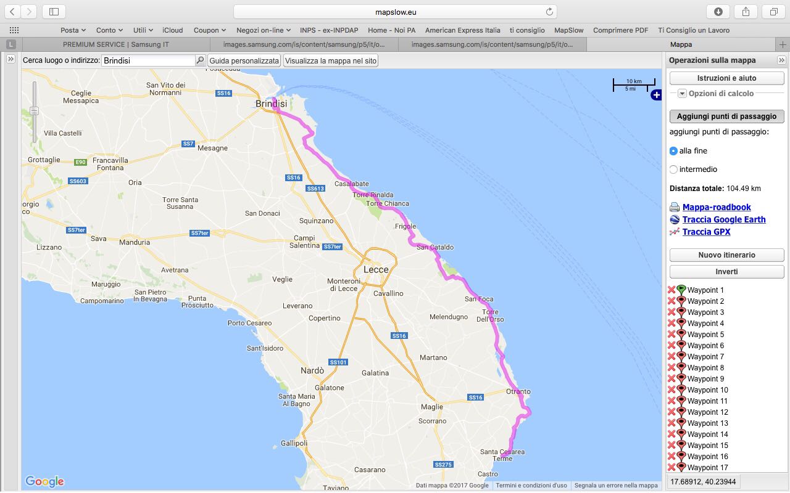Viewport: 790px width, 493px height.
Task: Delete Waypoint 5 with red X
Action: pyautogui.click(x=672, y=334)
